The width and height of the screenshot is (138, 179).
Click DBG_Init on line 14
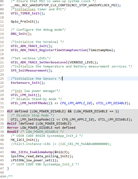pos(18,34)
